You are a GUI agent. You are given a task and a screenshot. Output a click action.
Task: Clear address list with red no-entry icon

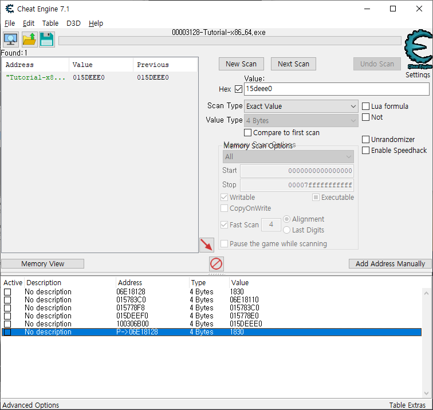click(x=216, y=263)
